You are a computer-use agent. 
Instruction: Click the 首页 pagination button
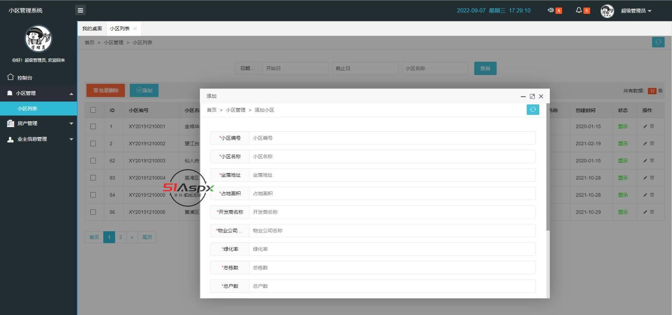[94, 237]
